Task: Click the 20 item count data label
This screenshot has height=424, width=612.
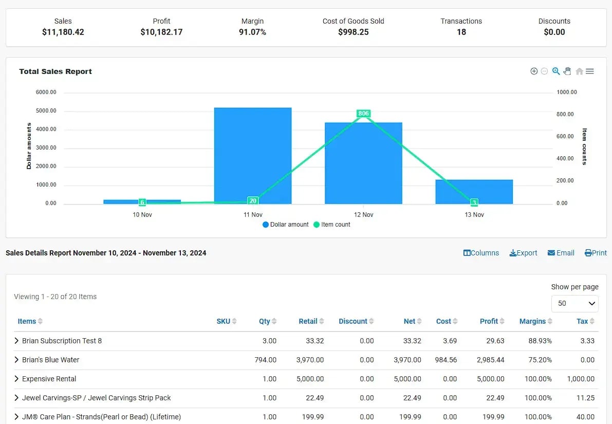Action: click(x=253, y=200)
